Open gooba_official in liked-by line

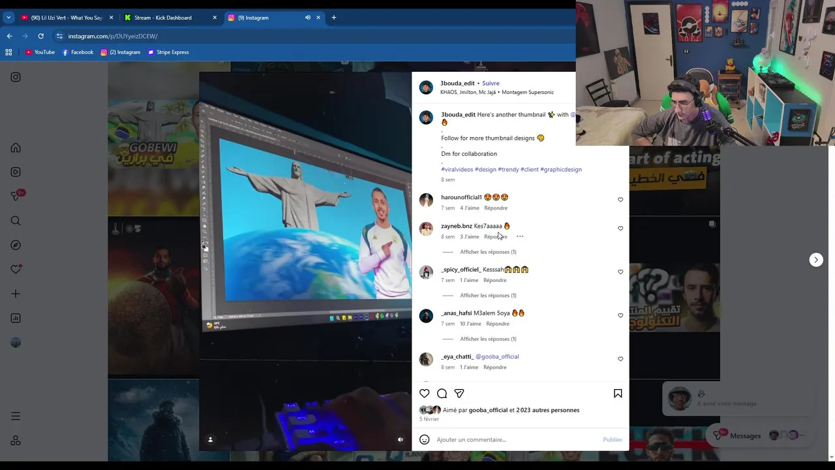click(x=488, y=410)
